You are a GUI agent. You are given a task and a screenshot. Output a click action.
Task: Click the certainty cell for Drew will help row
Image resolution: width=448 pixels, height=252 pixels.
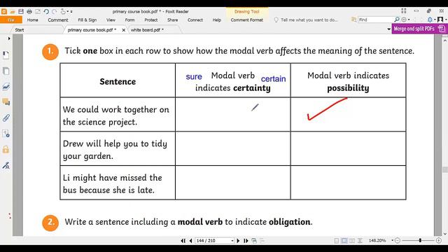click(x=233, y=148)
